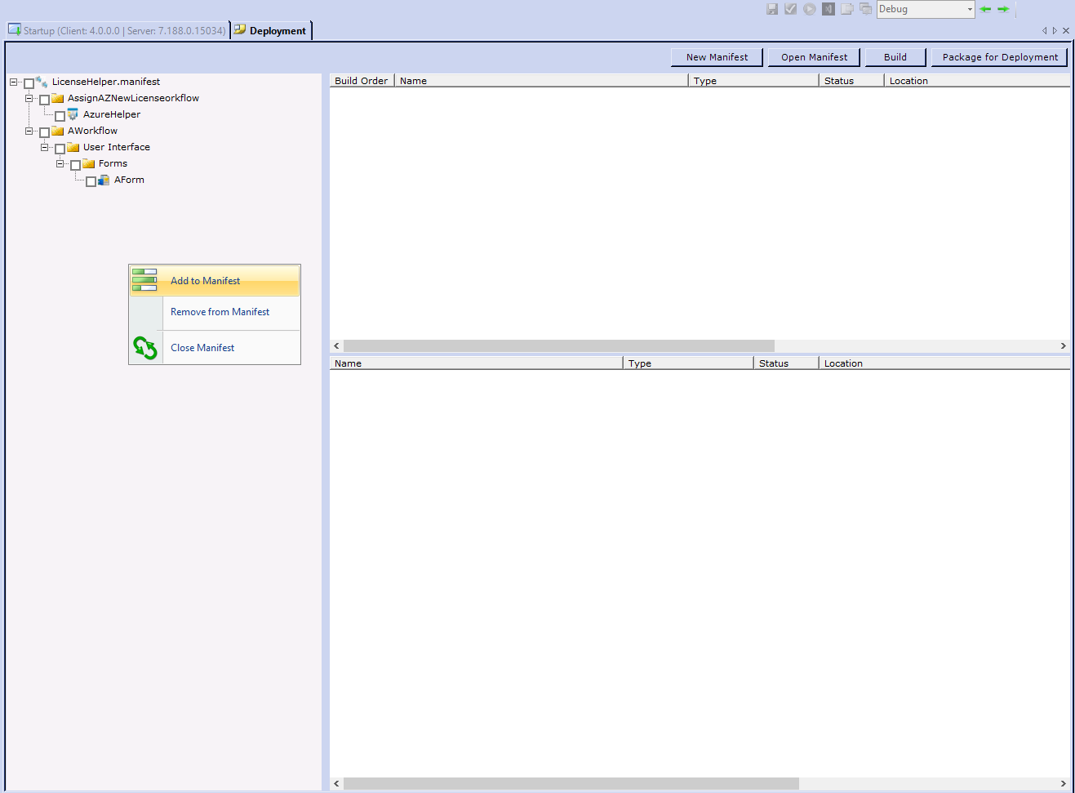This screenshot has width=1075, height=793.
Task: Click the green back arrow in toolbar
Action: pyautogui.click(x=985, y=9)
